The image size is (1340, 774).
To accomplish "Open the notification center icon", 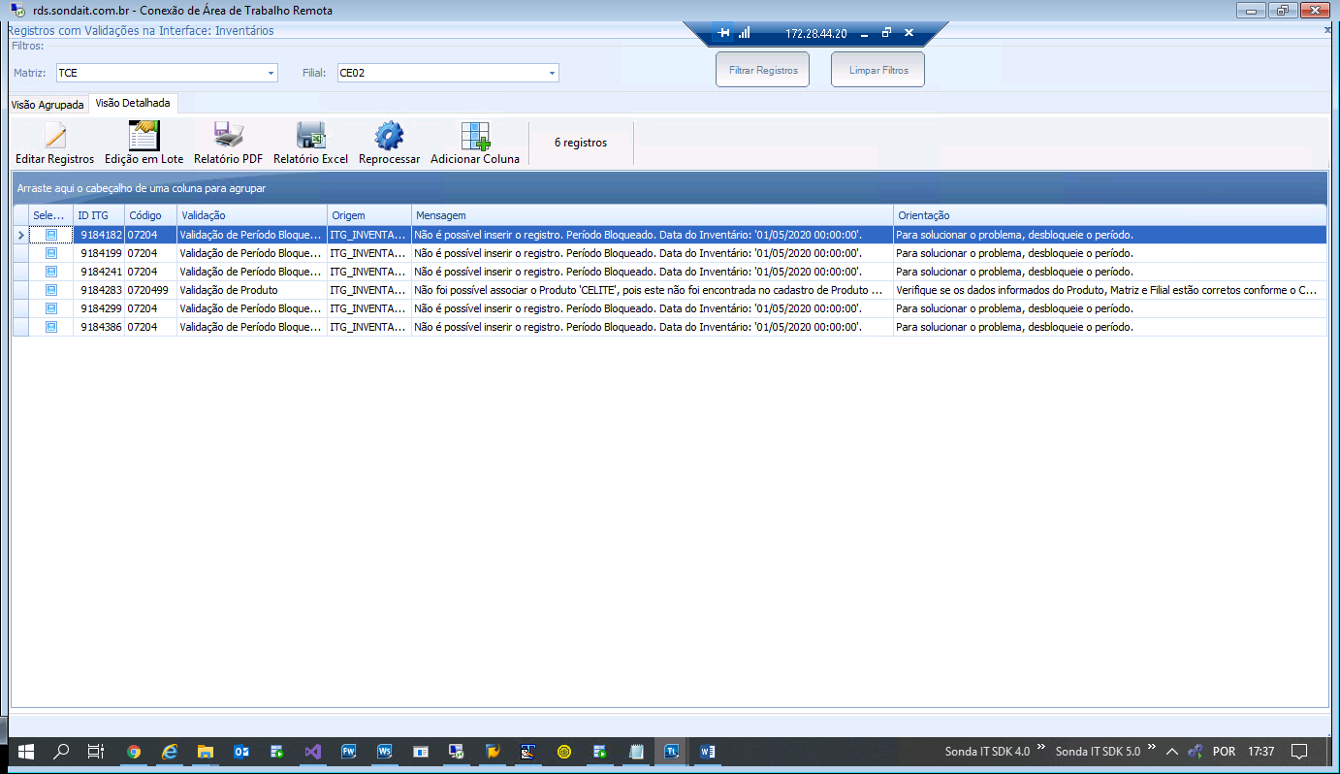I will pyautogui.click(x=1300, y=751).
